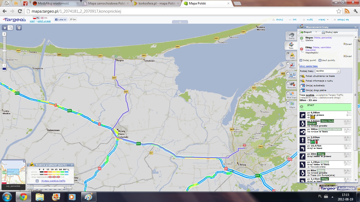360x202 pixels.
Task: Toggle the Traffic layer checkbox
Action: point(288,53)
